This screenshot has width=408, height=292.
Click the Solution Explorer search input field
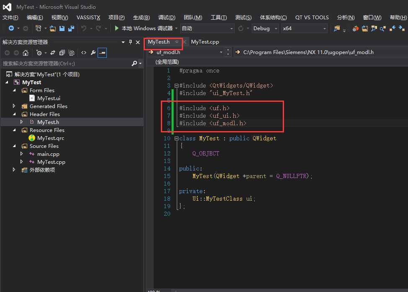point(66,63)
